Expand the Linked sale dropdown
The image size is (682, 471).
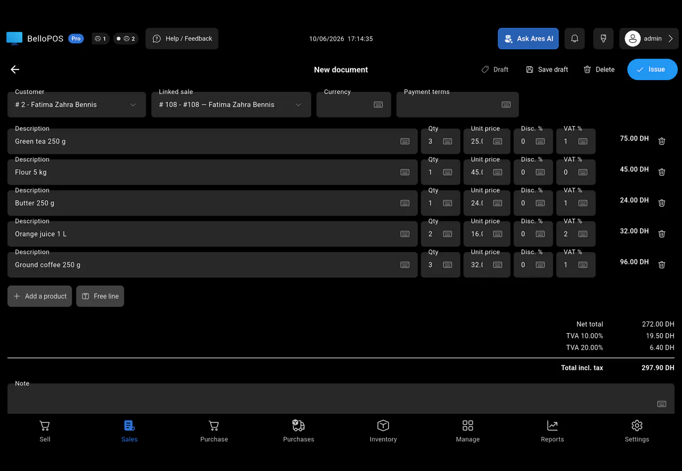coord(231,105)
